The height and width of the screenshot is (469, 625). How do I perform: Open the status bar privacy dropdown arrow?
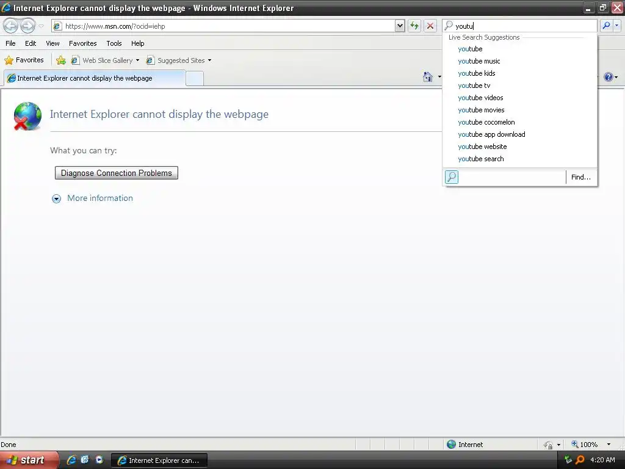pyautogui.click(x=558, y=445)
